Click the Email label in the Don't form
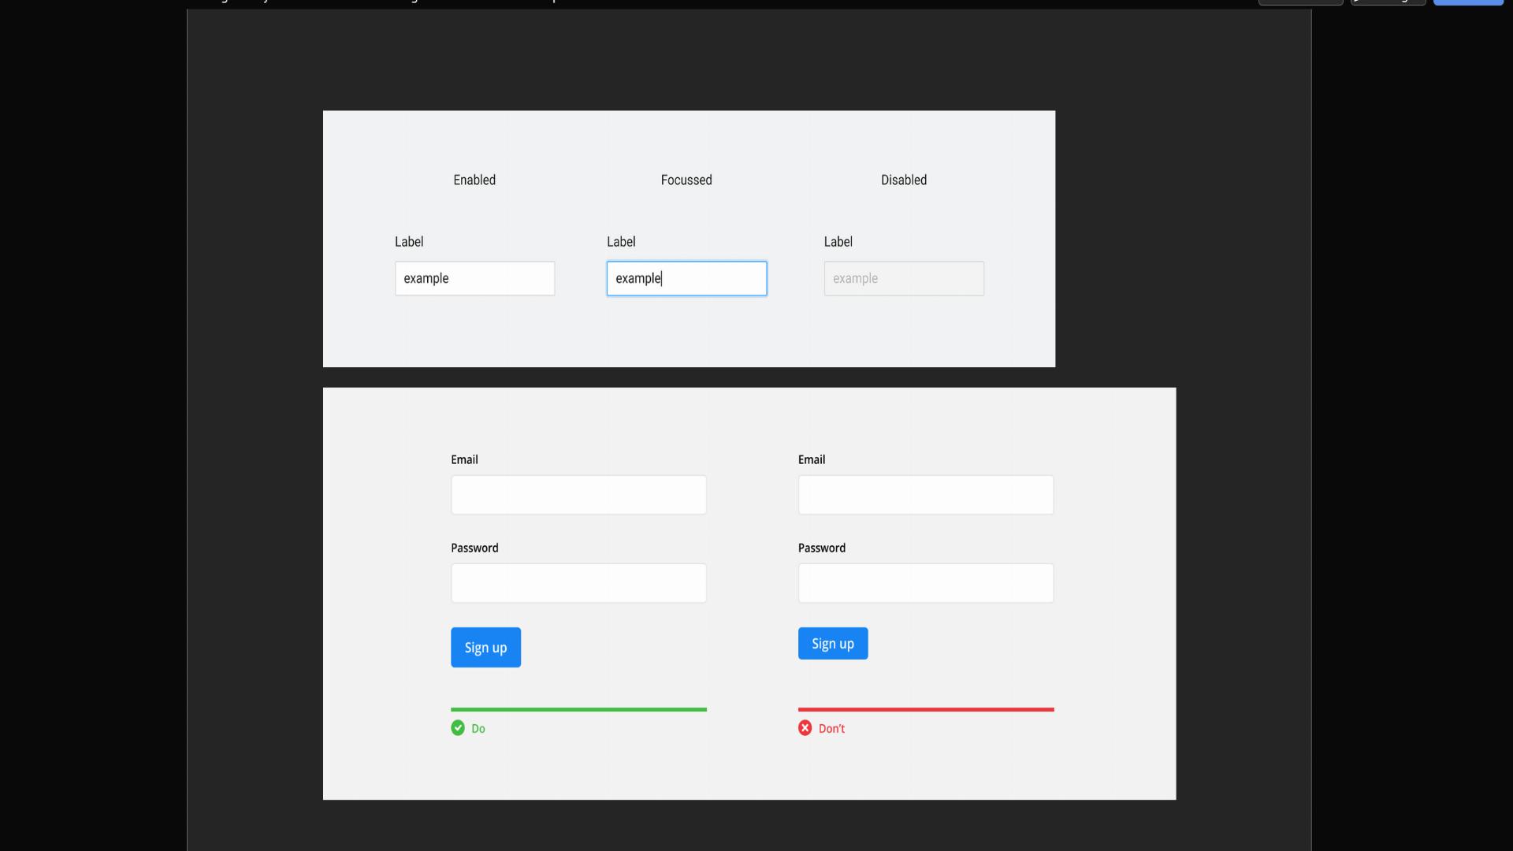 812,459
